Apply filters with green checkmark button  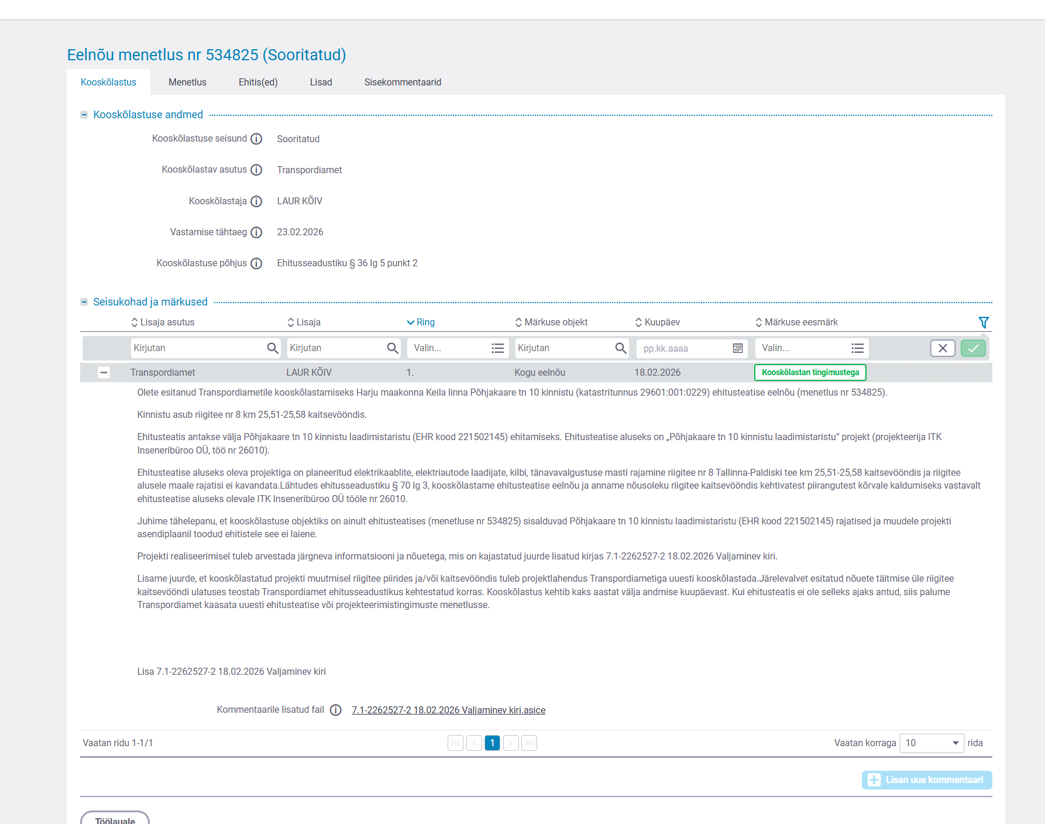pyautogui.click(x=973, y=348)
